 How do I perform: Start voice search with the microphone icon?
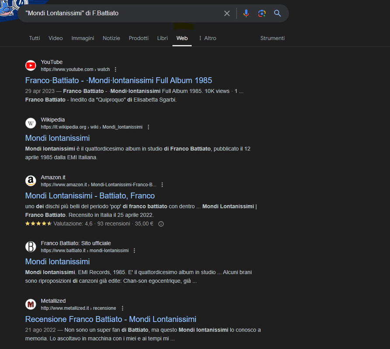[246, 14]
